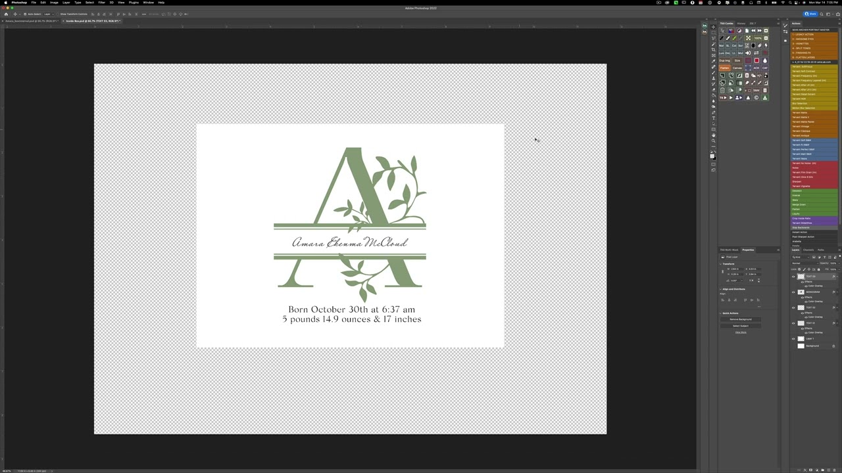Collapse the Align and Distribute section
This screenshot has height=473, width=842.
[x=720, y=289]
